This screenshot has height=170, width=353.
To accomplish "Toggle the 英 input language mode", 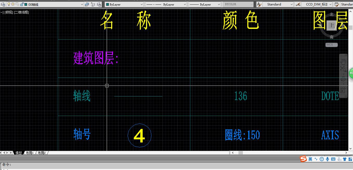I will [310, 159].
